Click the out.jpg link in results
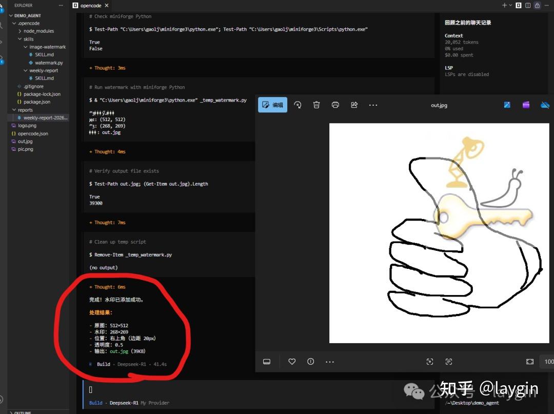 click(119, 351)
